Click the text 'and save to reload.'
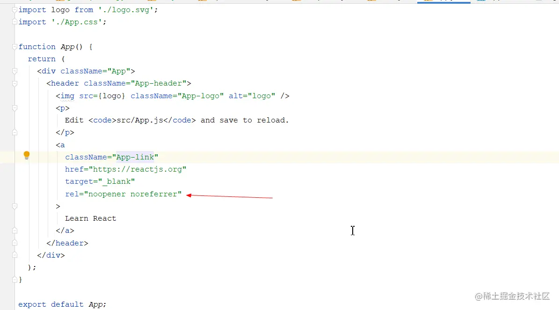Image resolution: width=559 pixels, height=310 pixels. click(245, 120)
